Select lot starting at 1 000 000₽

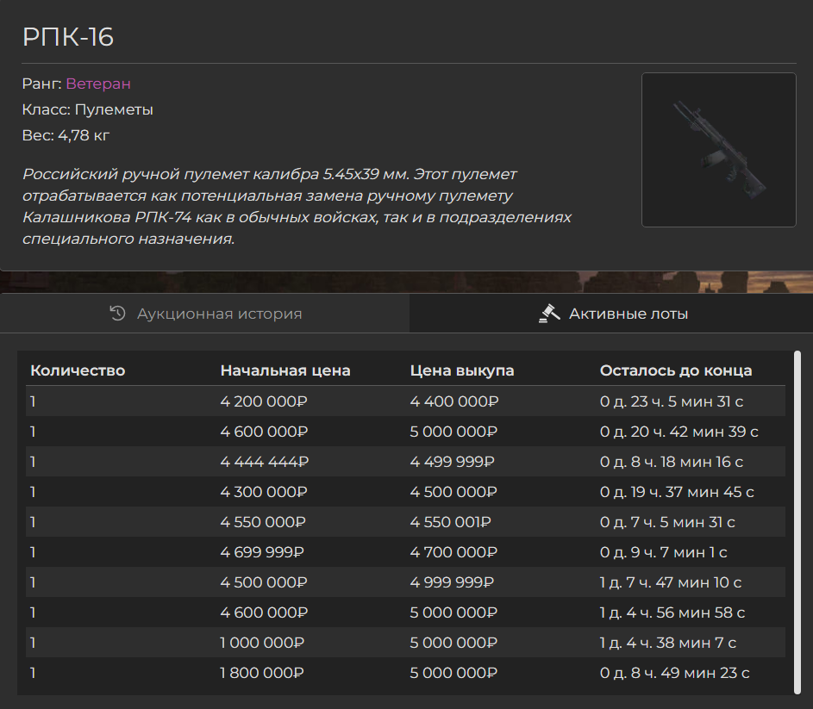coord(405,643)
